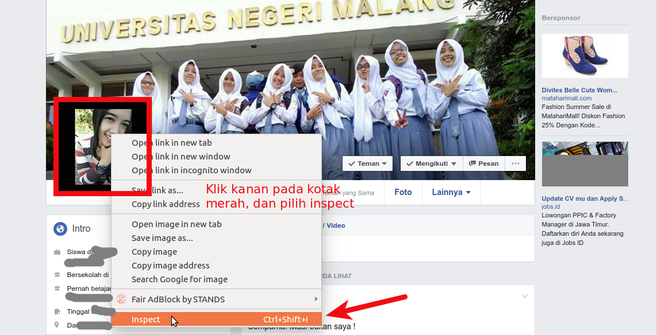The image size is (657, 335).
Task: Click the school icon beside Bersekolah di
Action: (57, 275)
